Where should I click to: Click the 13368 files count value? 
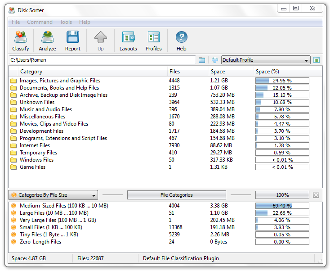[175, 227]
